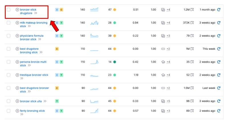Open SERP view icon for 372K results
228x127 pixels.
[x=192, y=23]
